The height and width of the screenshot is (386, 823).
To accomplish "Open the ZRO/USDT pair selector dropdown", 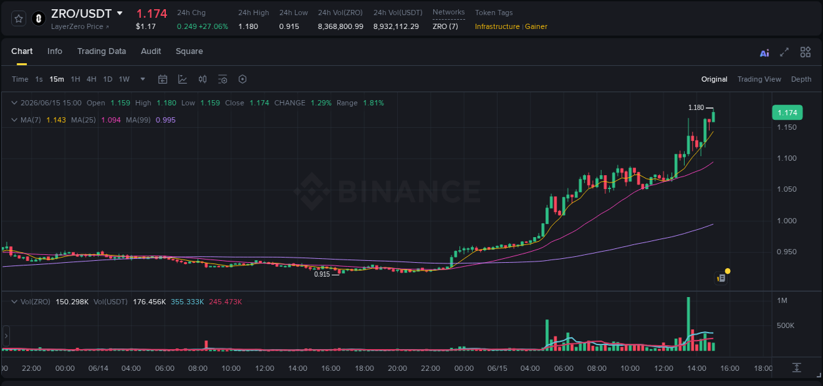I will click(x=119, y=13).
